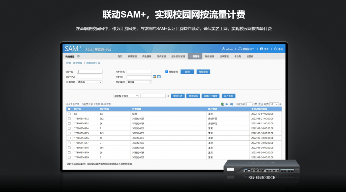The height and width of the screenshot is (192, 346).
Task: Check the row for 17806214512
Action: (69, 119)
